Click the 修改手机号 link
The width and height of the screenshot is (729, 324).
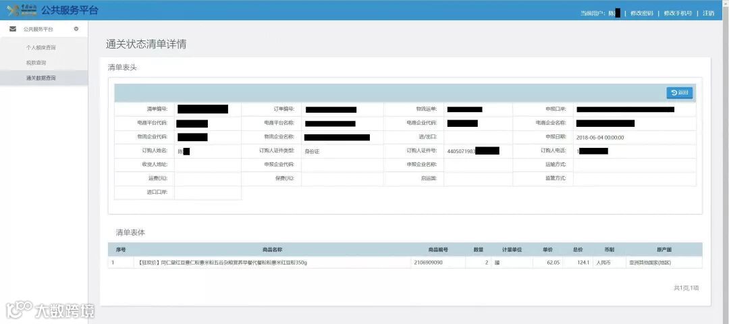678,13
